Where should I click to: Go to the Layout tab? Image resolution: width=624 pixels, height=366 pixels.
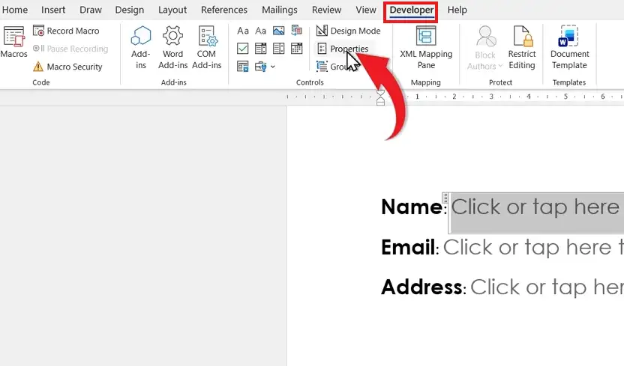172,10
